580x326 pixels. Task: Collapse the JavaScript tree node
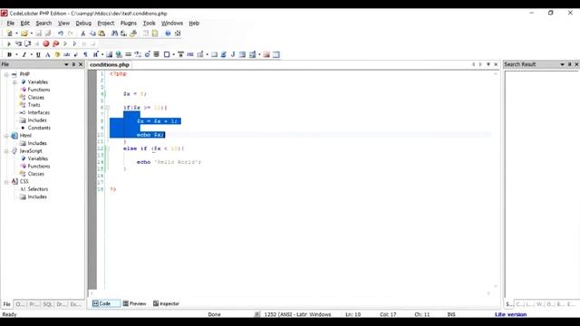6,151
